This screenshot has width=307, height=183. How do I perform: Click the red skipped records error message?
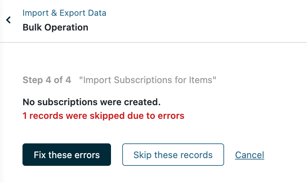tap(103, 116)
